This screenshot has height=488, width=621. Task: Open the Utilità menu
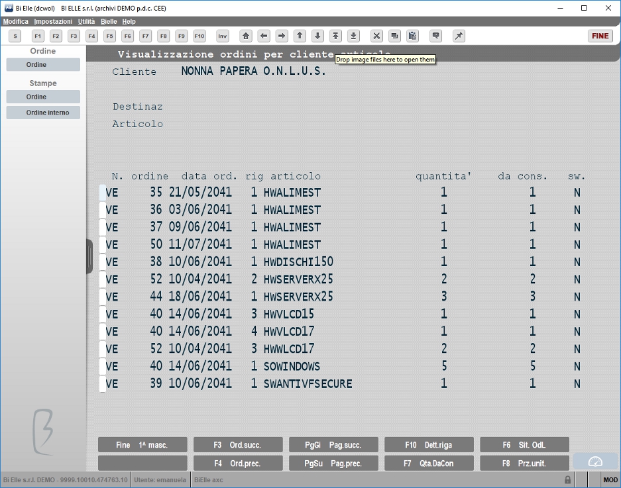(x=86, y=21)
